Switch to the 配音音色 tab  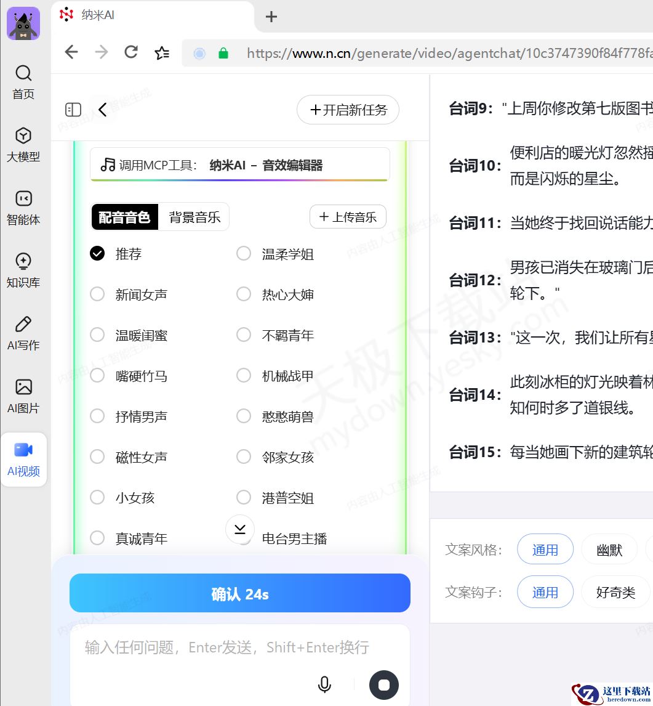[124, 217]
